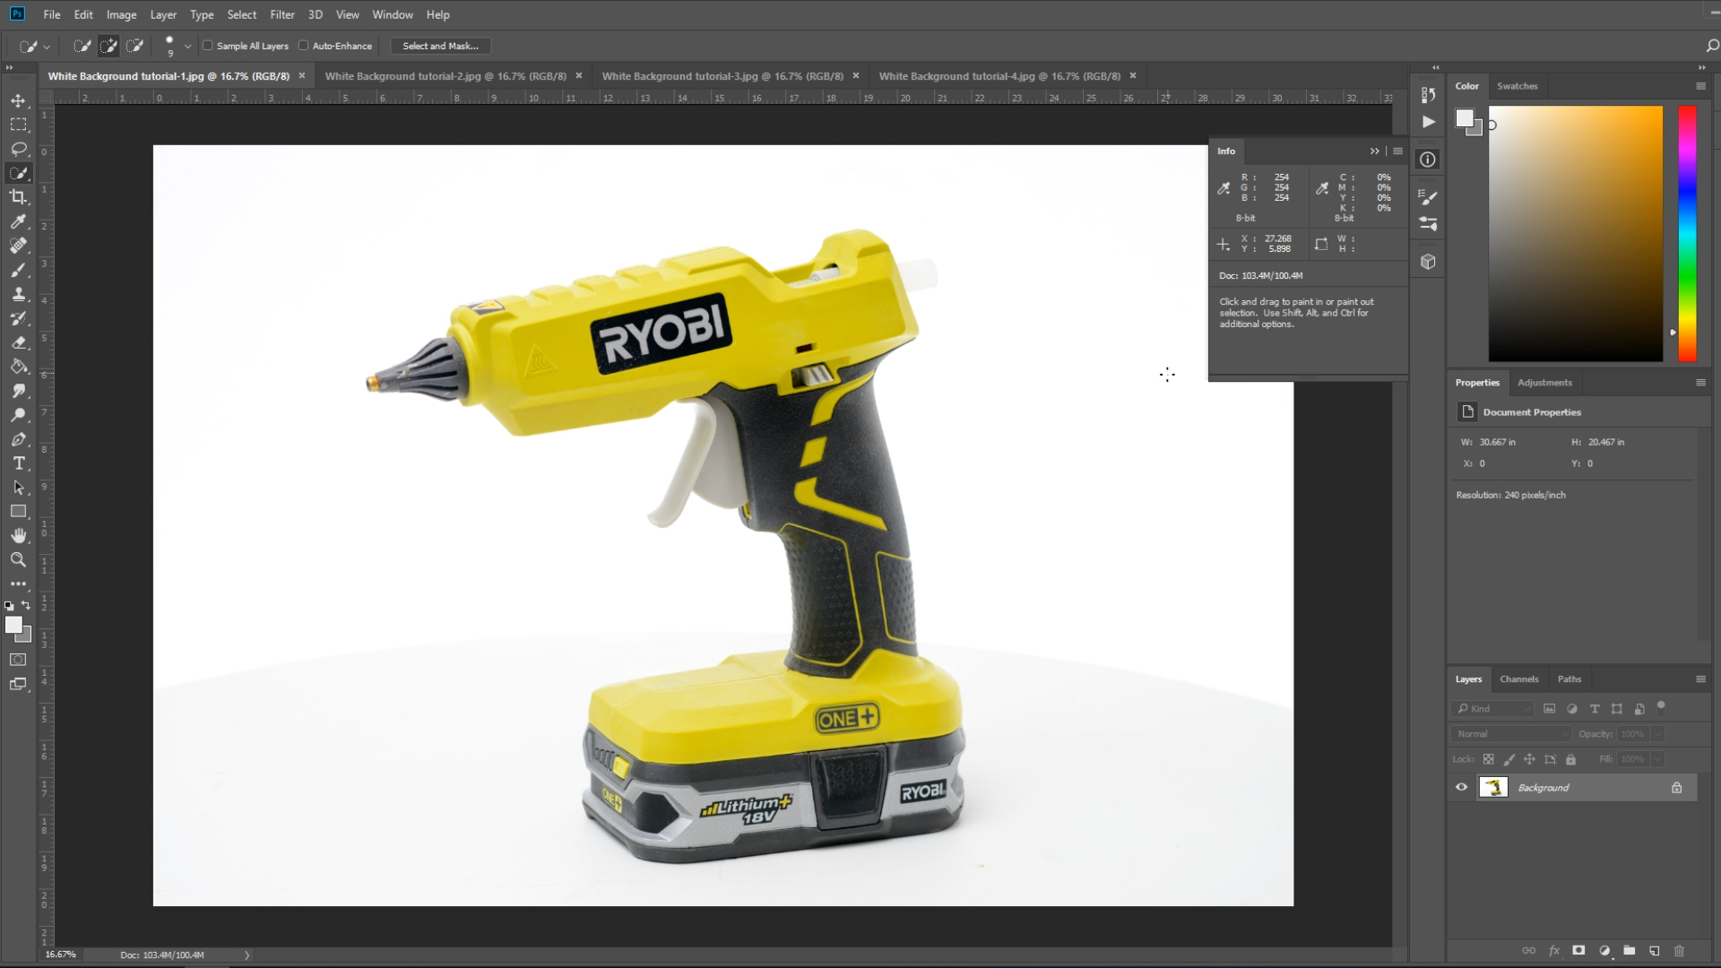
Task: Hide the Background layer visibility eye
Action: pyautogui.click(x=1461, y=788)
